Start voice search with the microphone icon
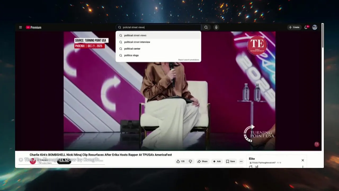Image resolution: width=339 pixels, height=191 pixels. 216,27
